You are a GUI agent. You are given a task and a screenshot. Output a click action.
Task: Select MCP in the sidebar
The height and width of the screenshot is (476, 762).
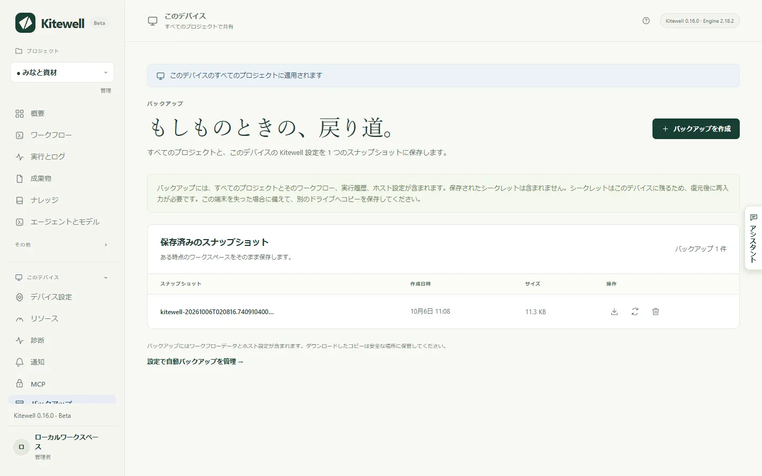[62, 384]
